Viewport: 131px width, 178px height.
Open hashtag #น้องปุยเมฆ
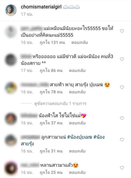80,137
